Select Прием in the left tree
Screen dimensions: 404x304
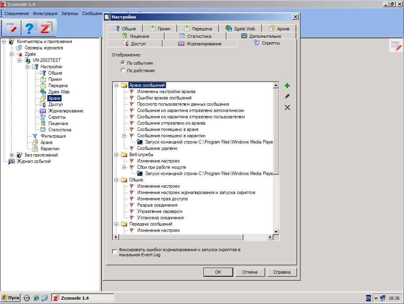(x=55, y=79)
